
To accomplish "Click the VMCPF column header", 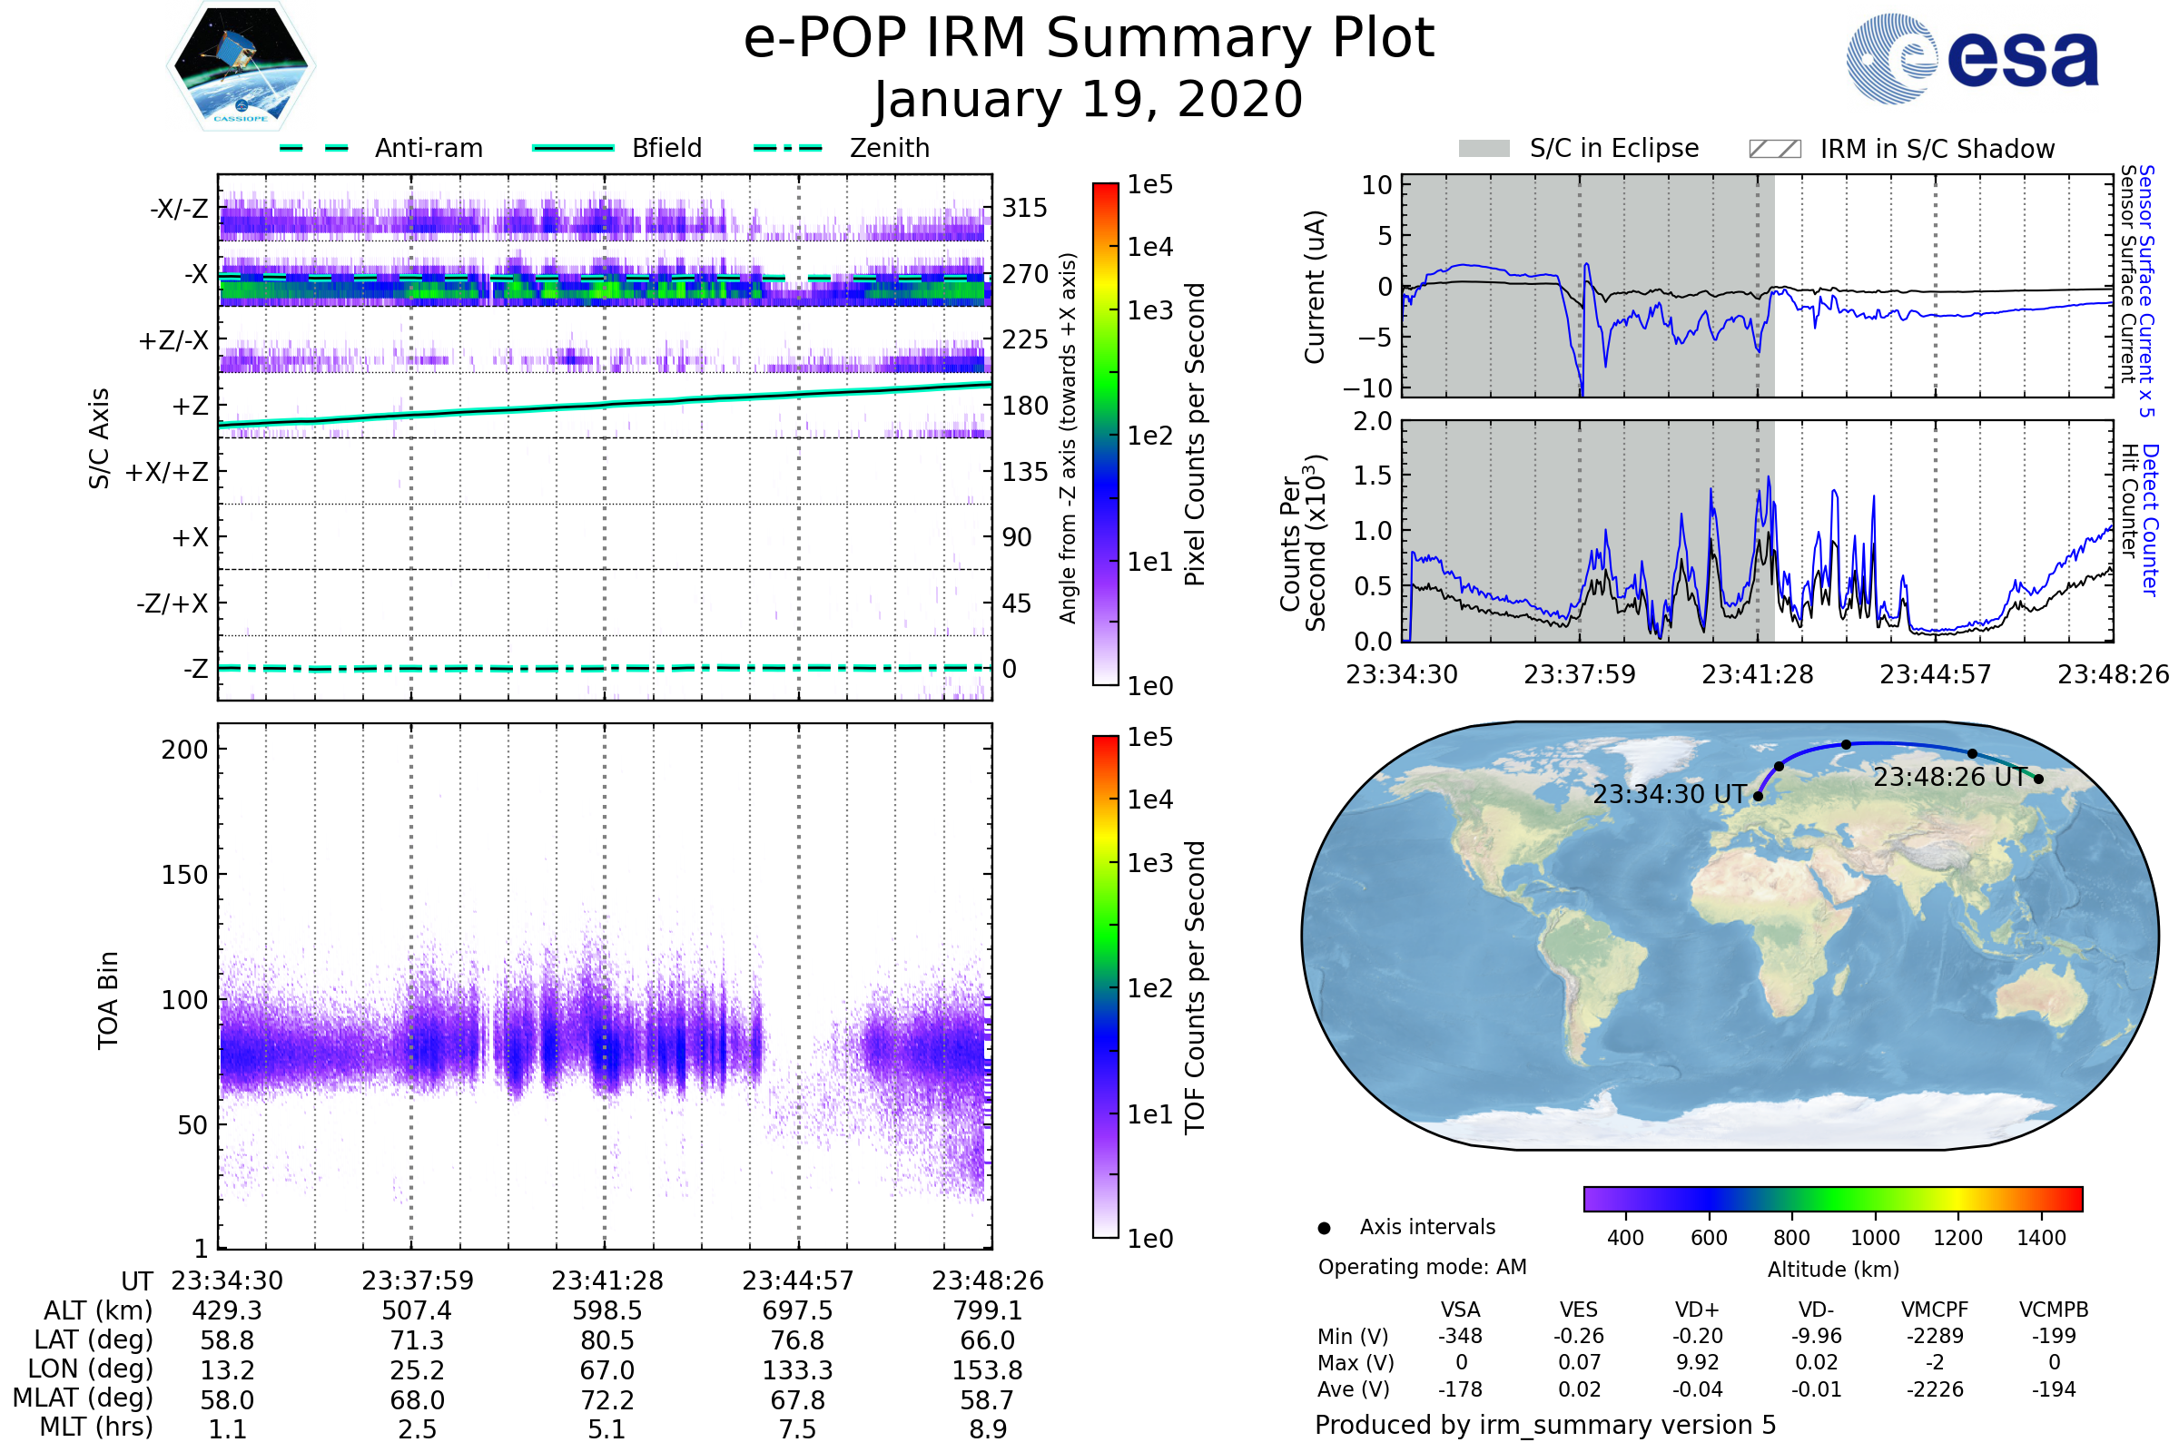I will [1935, 1310].
